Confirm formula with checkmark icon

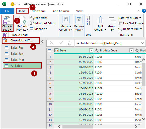coord(61,43)
